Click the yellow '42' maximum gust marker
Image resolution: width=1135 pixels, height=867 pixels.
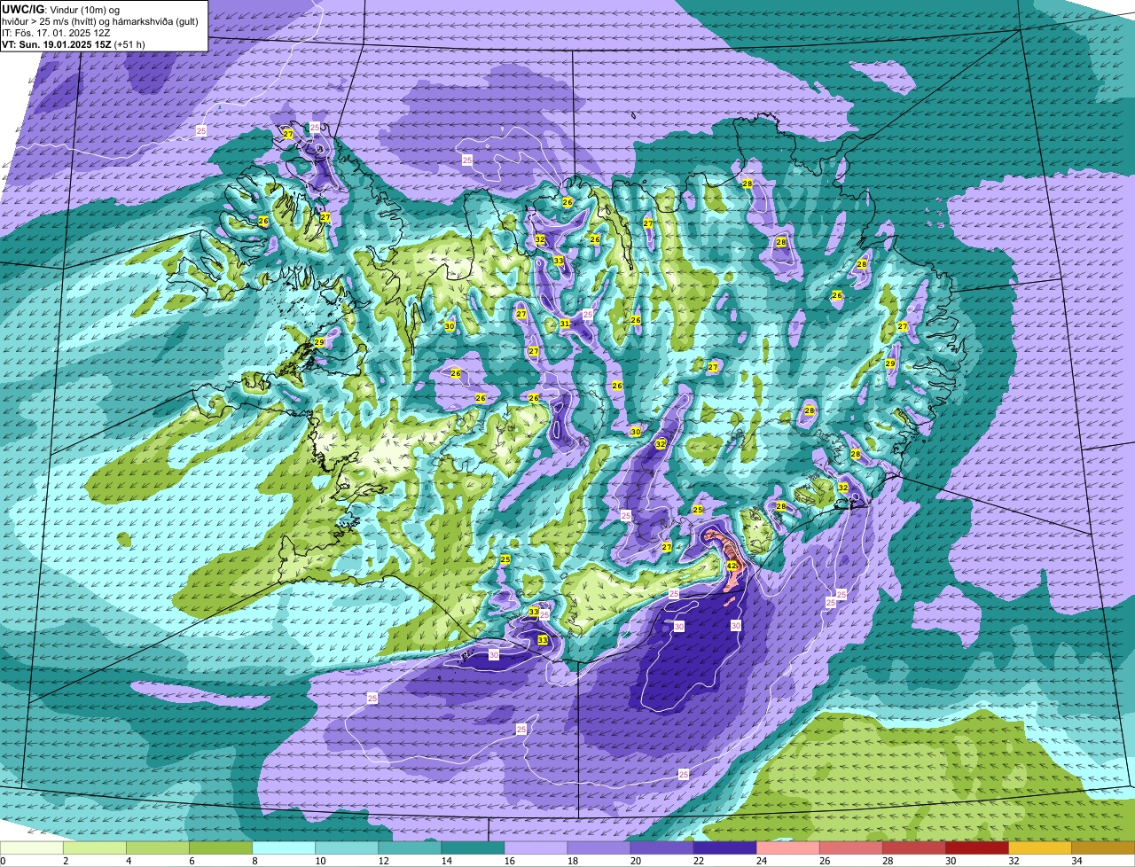click(732, 566)
